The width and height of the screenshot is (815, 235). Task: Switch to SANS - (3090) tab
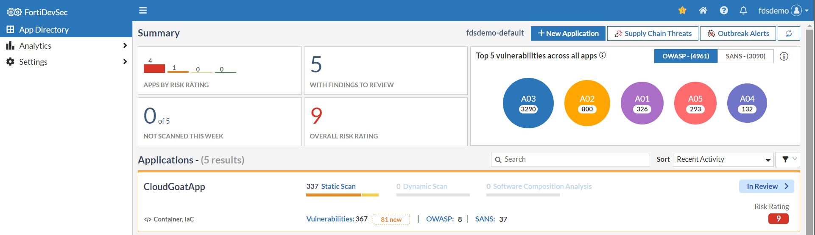tap(745, 56)
